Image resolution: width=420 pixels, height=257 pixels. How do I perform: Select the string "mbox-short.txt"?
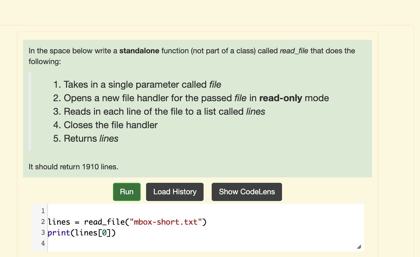tap(165, 222)
